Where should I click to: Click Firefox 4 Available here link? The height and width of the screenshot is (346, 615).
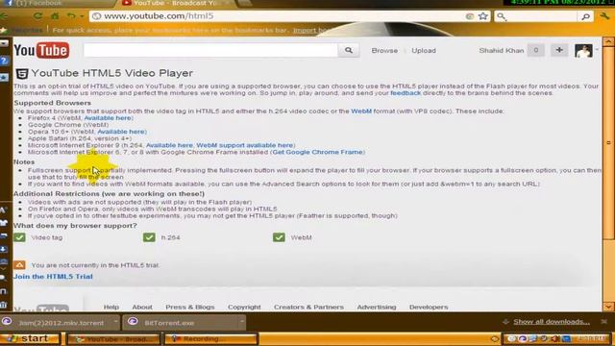108,118
